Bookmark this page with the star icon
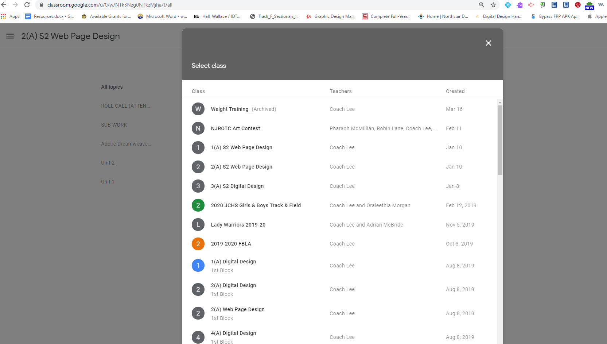Screen dimensions: 607x344 click(493, 5)
